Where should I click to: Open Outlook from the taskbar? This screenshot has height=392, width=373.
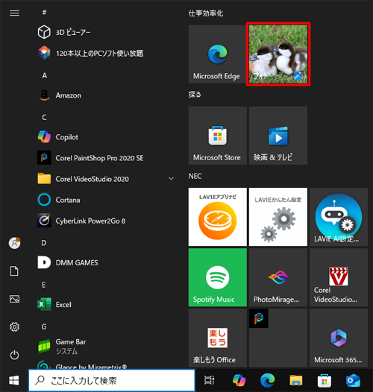[353, 381]
